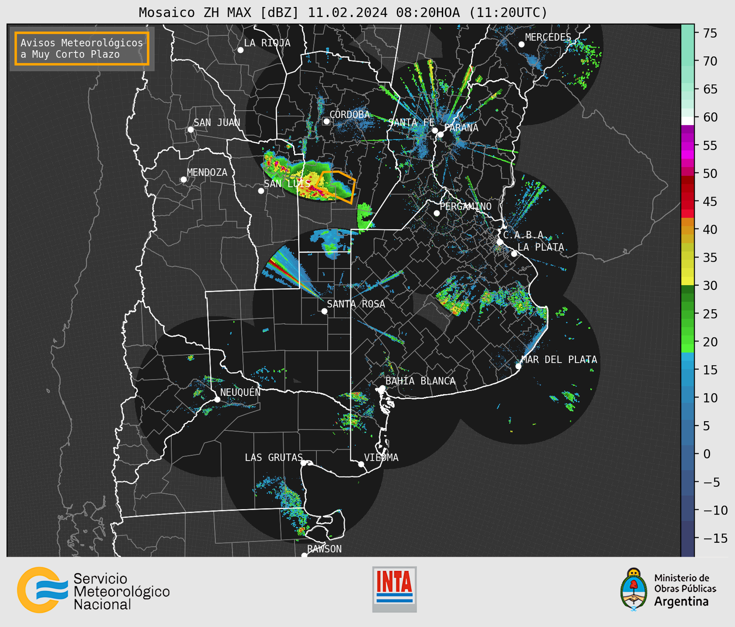Click the Mercedes city marker dot
Image resolution: width=735 pixels, height=627 pixels.
522,44
